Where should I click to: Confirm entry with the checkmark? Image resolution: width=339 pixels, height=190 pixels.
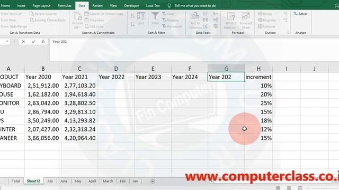pos(33,42)
